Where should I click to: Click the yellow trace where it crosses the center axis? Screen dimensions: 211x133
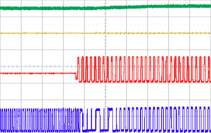(105, 33)
